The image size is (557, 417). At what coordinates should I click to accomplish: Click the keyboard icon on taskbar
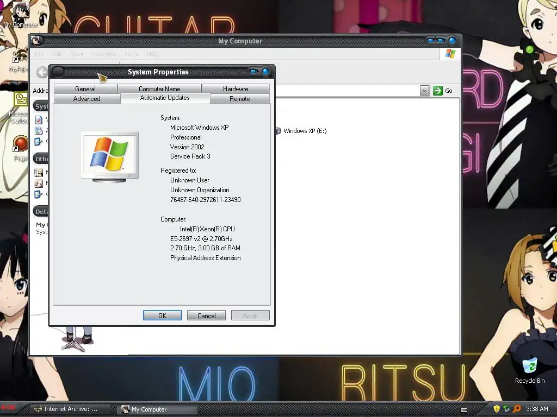[463, 410]
